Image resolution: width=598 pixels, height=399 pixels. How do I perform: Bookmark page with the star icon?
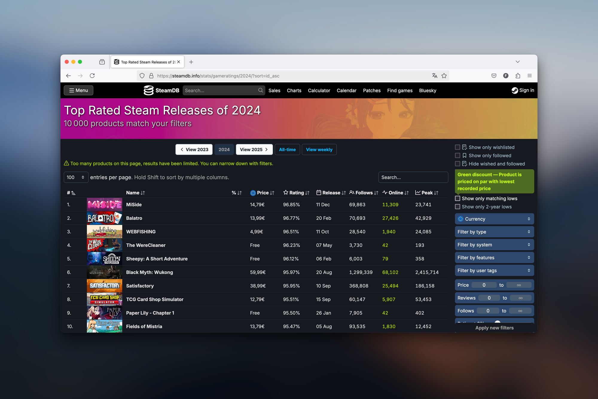(444, 76)
